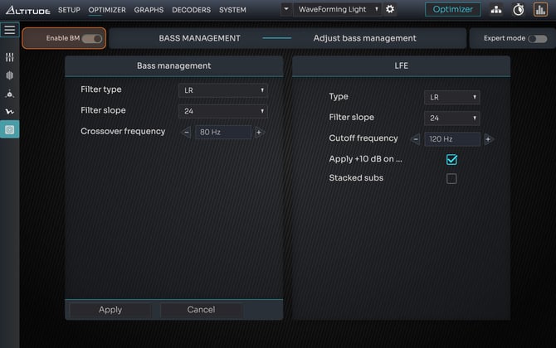Open Bass management Filter type dropdown
The height and width of the screenshot is (348, 556).
[x=222, y=90]
